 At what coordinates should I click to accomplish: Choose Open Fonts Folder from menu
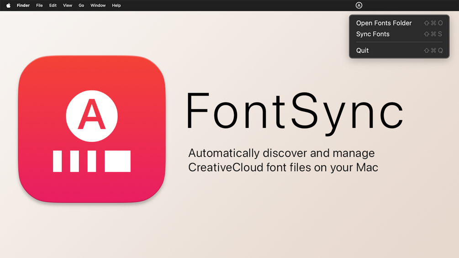(399, 23)
